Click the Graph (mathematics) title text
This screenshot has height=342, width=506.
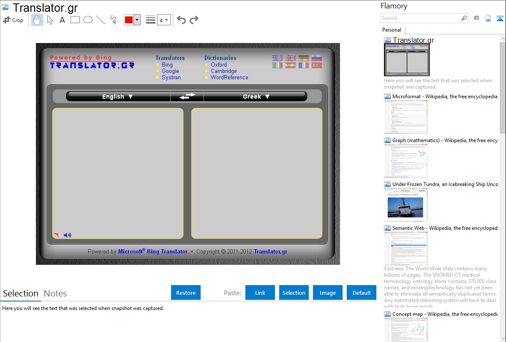(x=445, y=140)
